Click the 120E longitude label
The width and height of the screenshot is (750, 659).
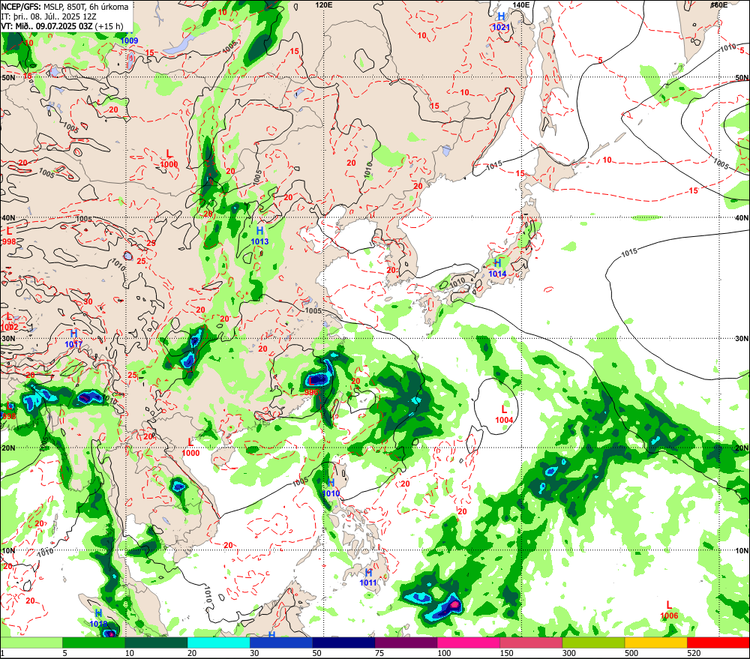point(324,4)
